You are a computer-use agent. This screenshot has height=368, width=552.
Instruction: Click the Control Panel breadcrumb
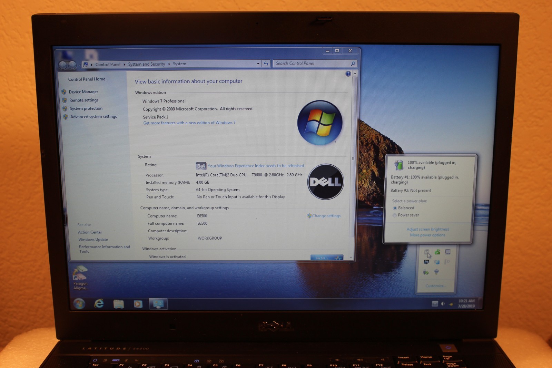click(x=108, y=64)
